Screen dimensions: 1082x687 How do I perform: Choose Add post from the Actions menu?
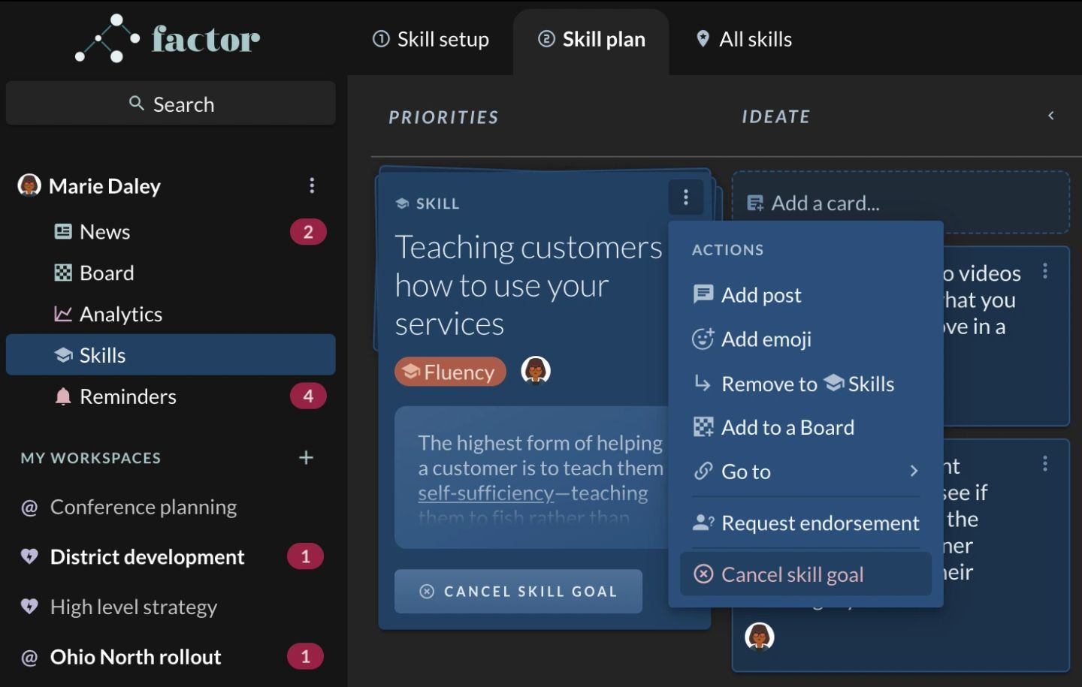(x=805, y=295)
